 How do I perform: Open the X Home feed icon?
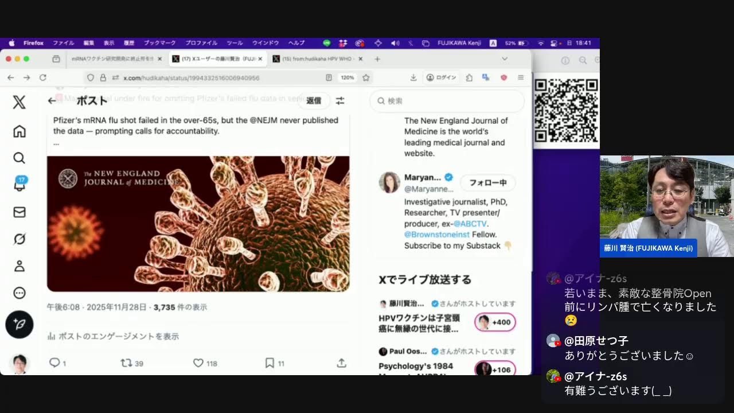19,131
